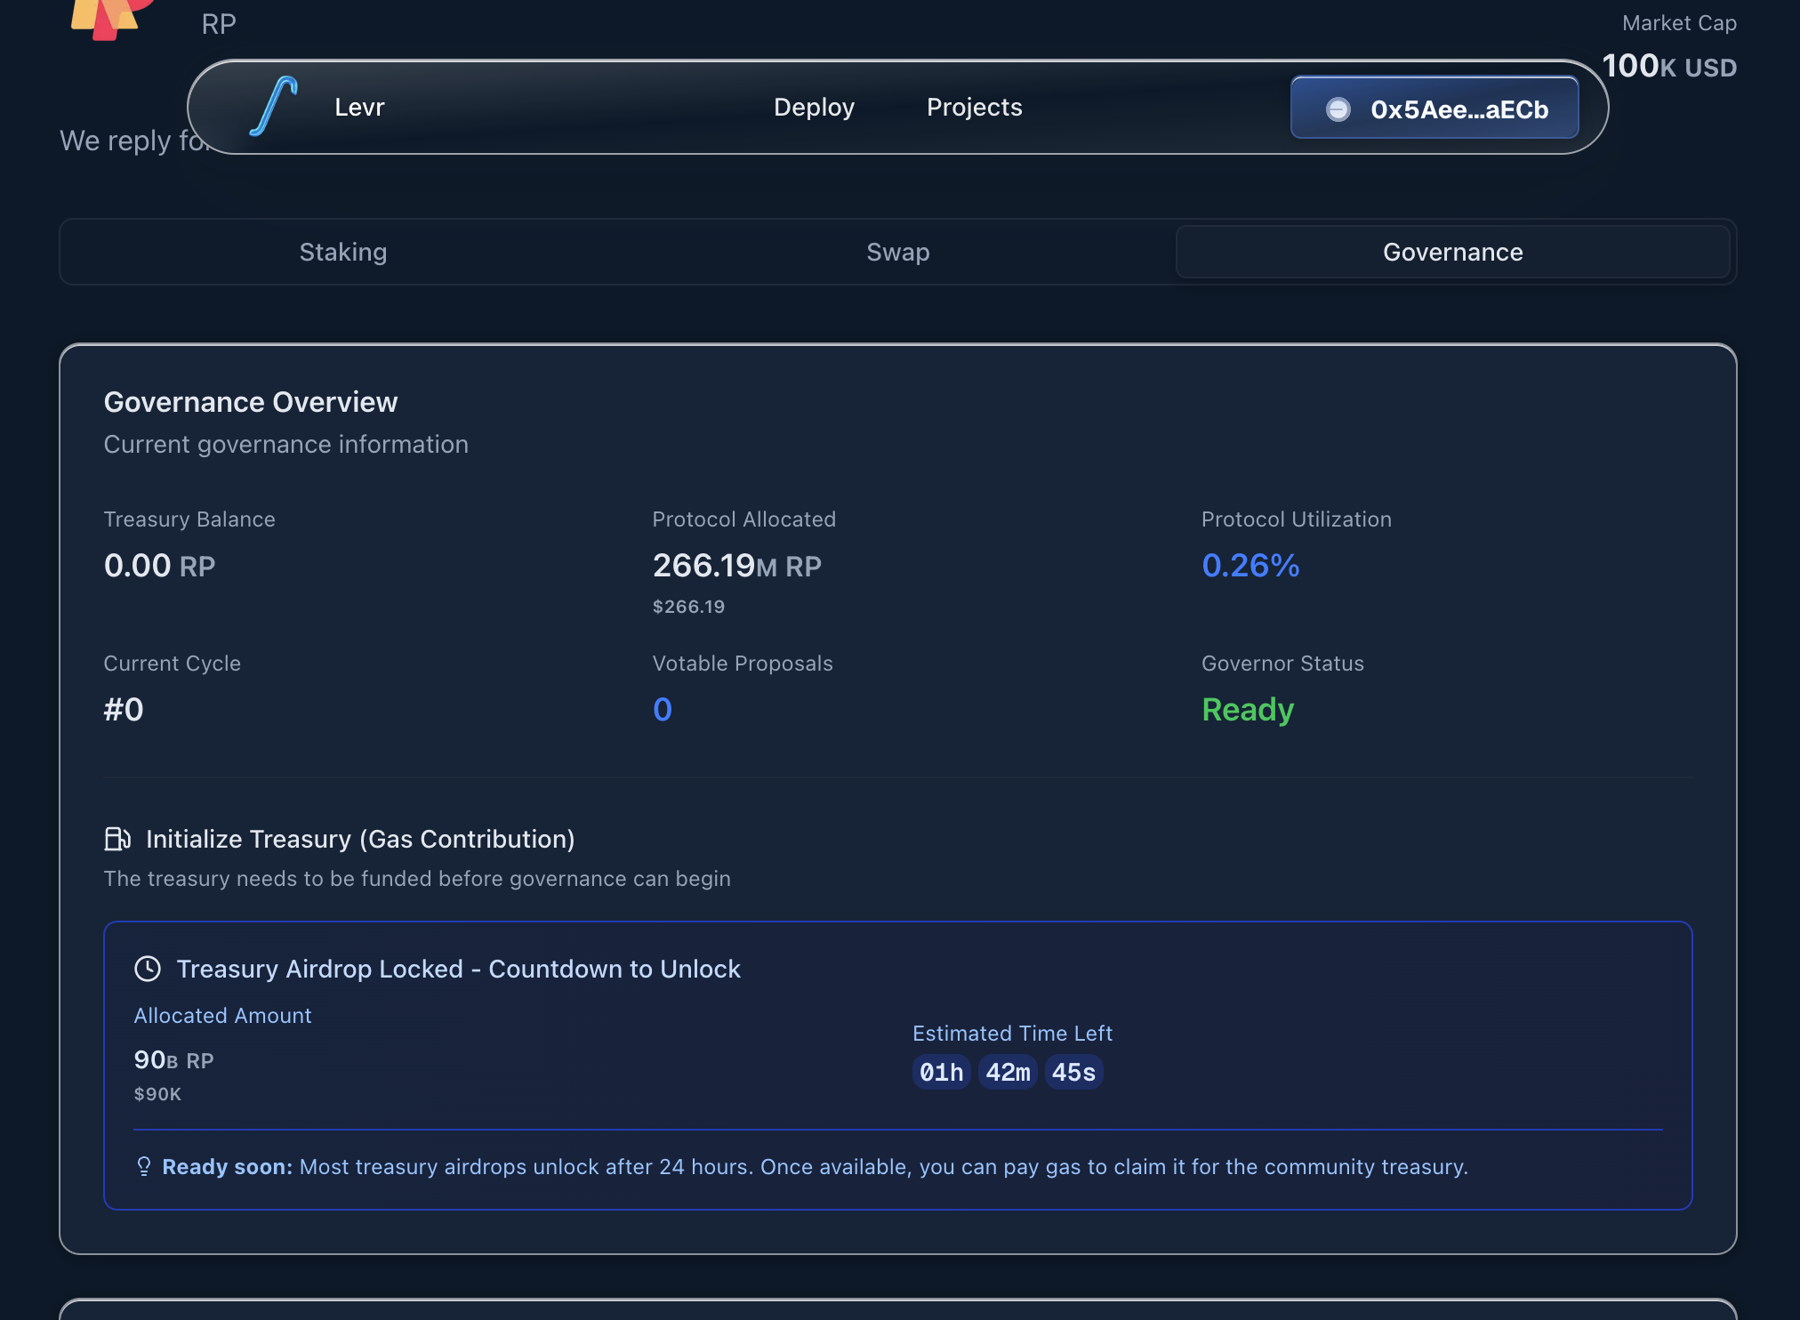Click the 0.26% Protocol Utilization value
The width and height of the screenshot is (1800, 1320).
point(1250,566)
